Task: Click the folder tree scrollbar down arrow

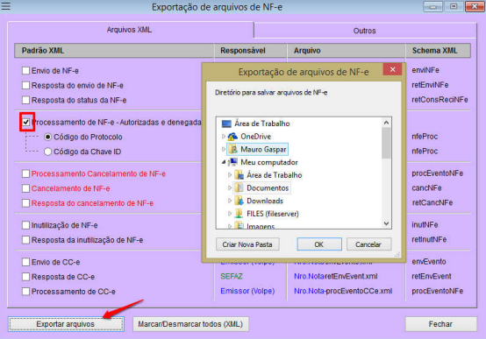Action: pos(386,223)
